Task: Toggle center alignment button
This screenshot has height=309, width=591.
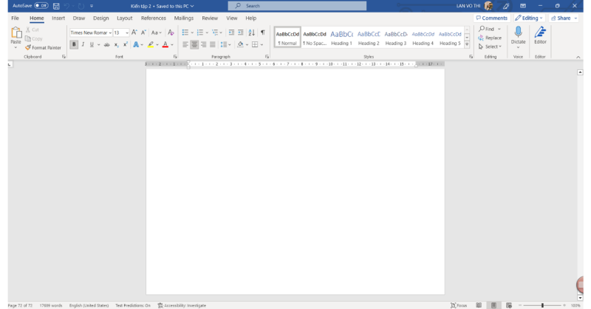Action: click(194, 44)
